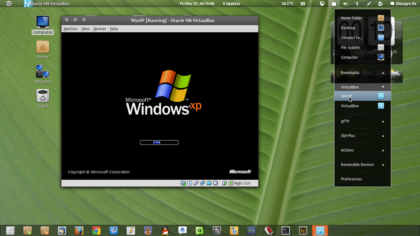Click the display/monitor indicator in top panel
420x236 pixels.
(322, 3)
